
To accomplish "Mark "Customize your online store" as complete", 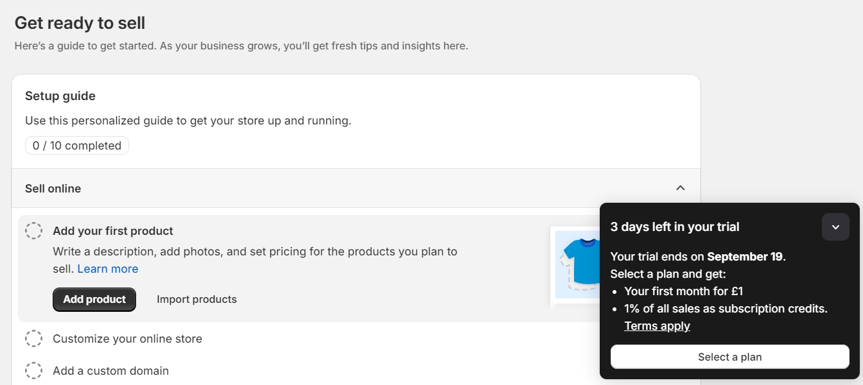I will (x=33, y=338).
